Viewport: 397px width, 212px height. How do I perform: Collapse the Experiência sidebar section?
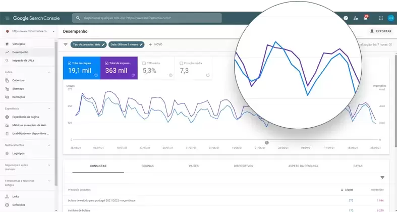[49, 109]
